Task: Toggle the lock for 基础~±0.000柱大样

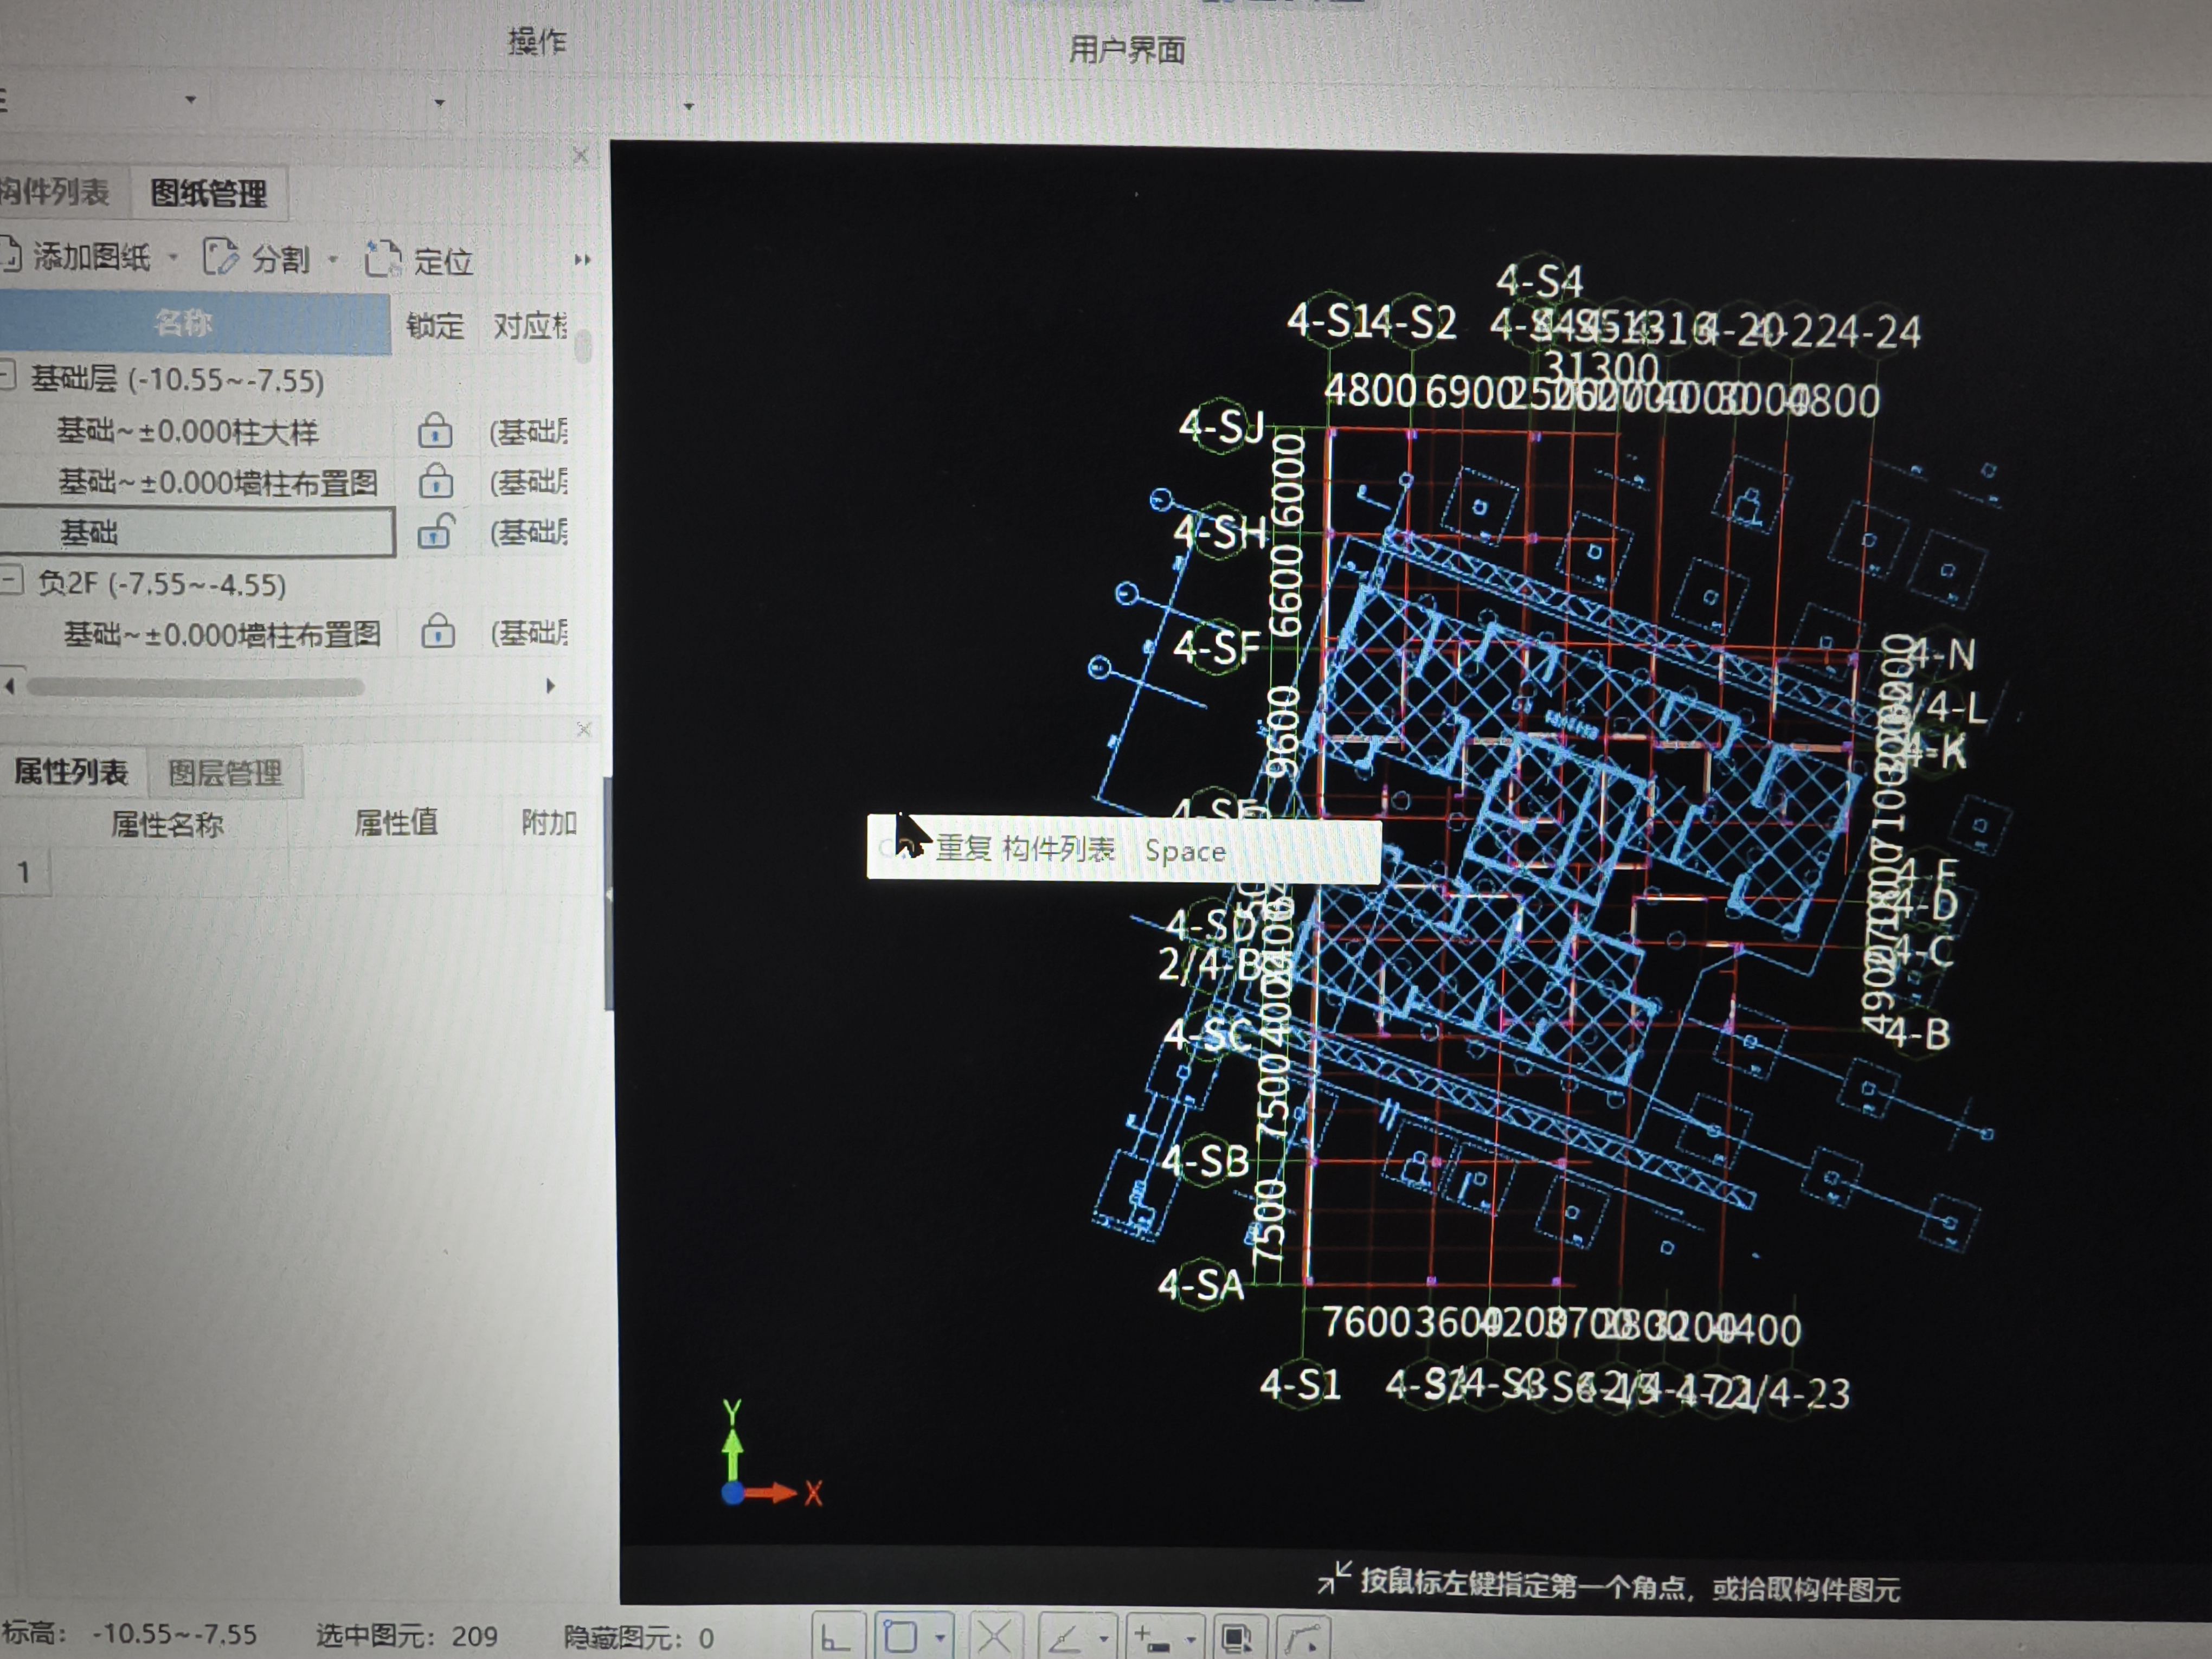Action: tap(434, 430)
